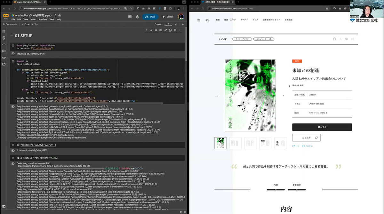The height and width of the screenshot is (214, 384).
Task: Share the book by email icon
Action: point(352,39)
